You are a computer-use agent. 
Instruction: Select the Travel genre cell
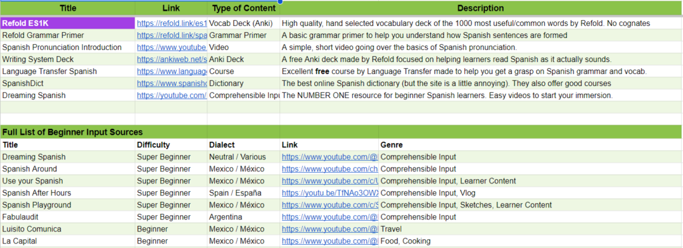click(530, 229)
